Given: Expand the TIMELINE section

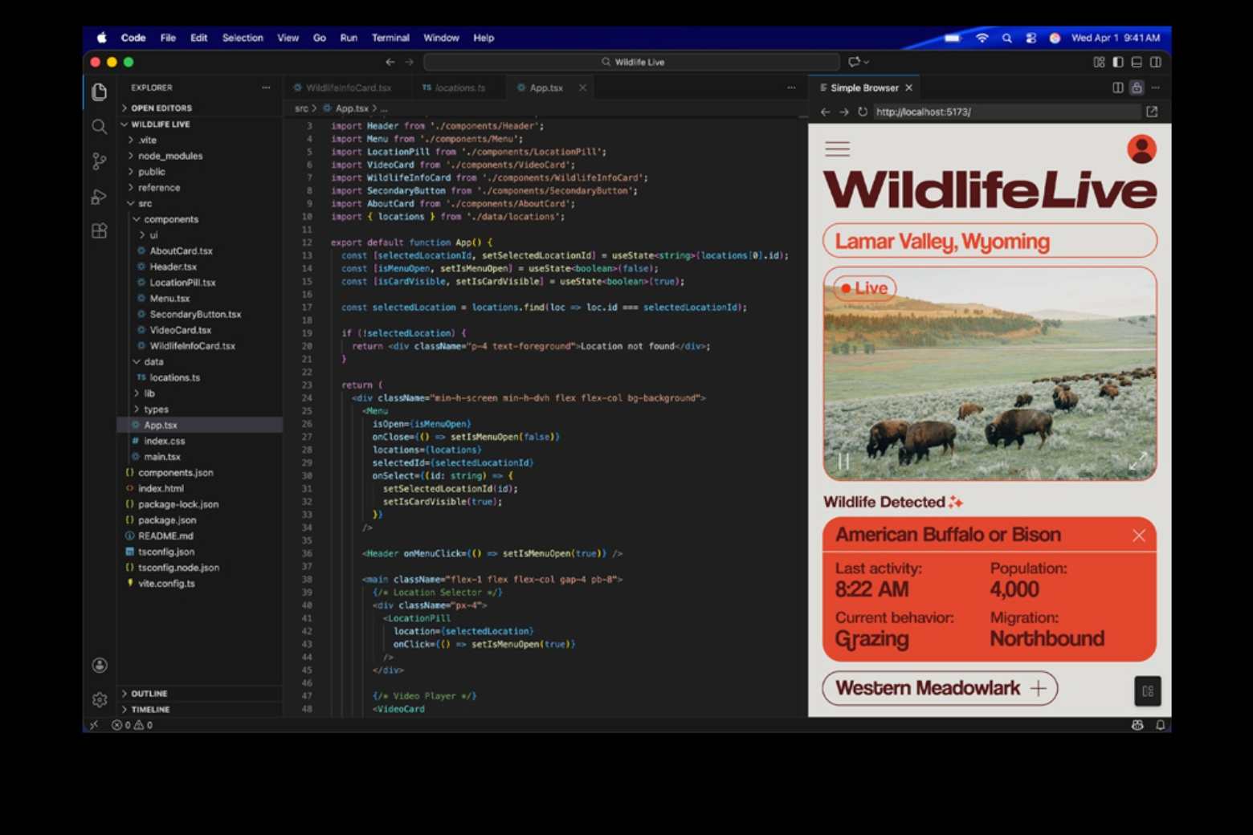Looking at the screenshot, I should (150, 710).
